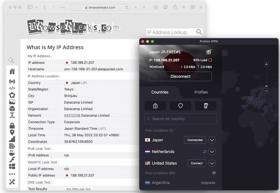Select the Argentina country row
Image resolution: width=280 pixels, height=193 pixels.
click(x=180, y=183)
